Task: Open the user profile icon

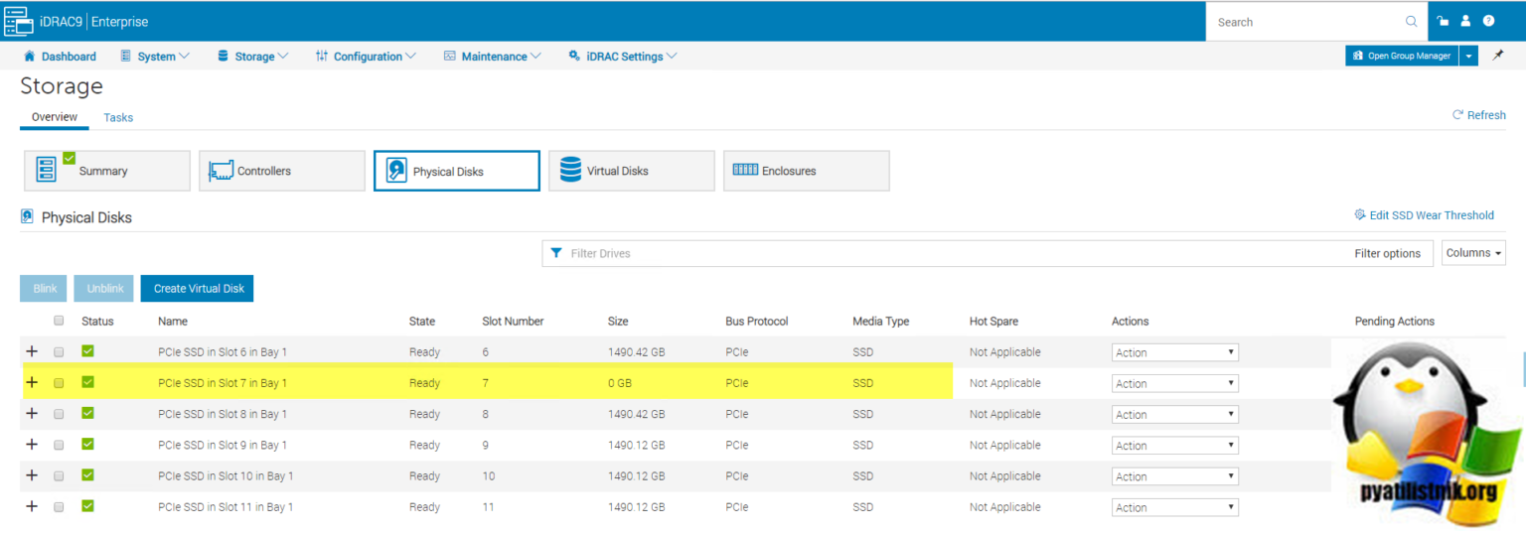Action: click(1465, 21)
